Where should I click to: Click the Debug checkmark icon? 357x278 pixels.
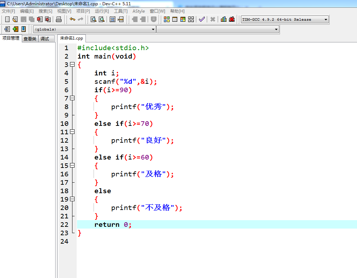pos(202,19)
